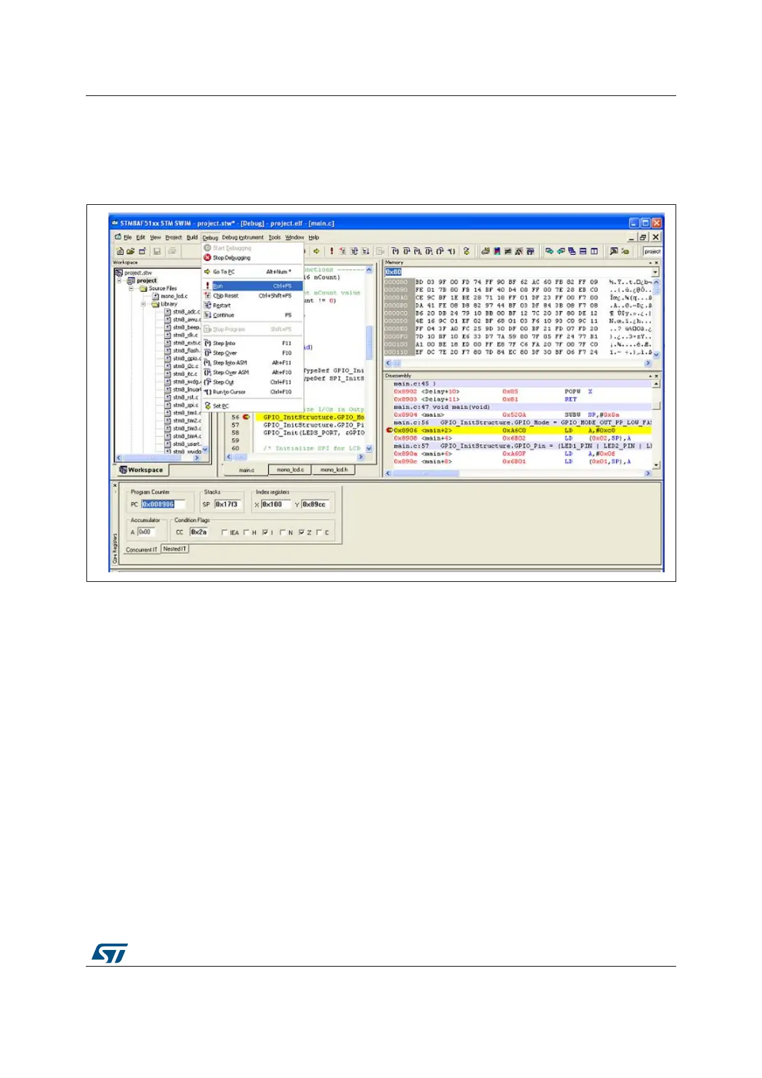Screen dimensions: 762x1078
Task: Uncheck the Z condition flag checkbox
Action: tap(302, 533)
